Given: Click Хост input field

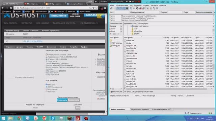Looking at the screenshot, I should (x=122, y=12).
